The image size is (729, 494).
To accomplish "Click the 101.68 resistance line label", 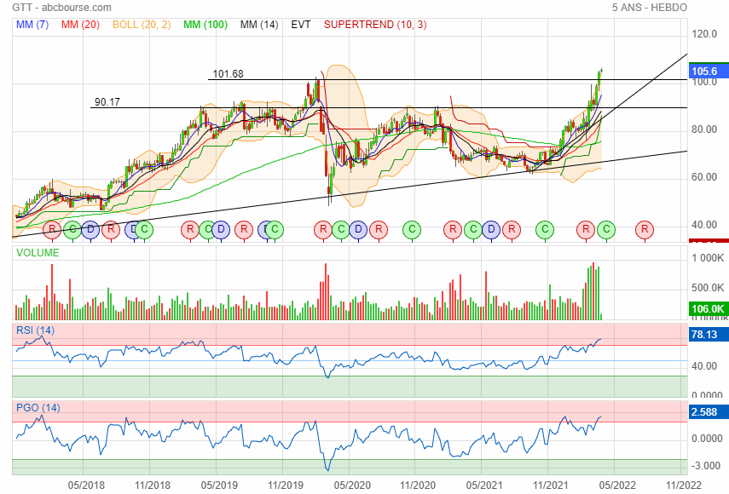I will [228, 74].
